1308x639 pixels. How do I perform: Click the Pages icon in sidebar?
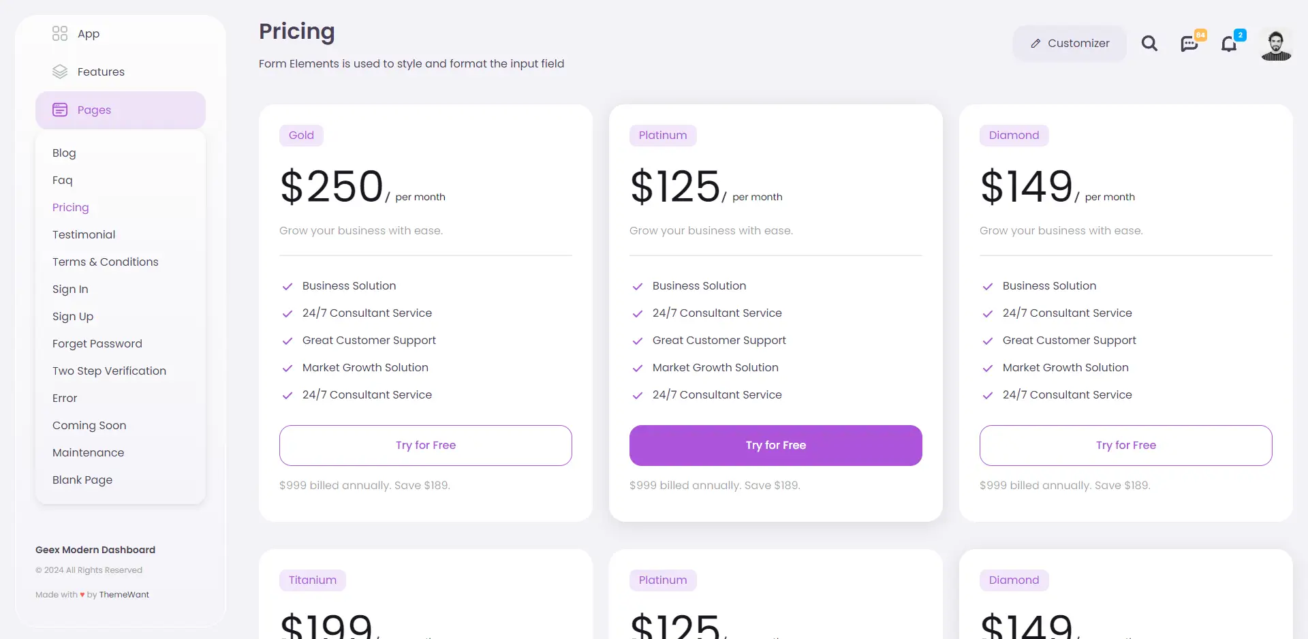pyautogui.click(x=60, y=110)
